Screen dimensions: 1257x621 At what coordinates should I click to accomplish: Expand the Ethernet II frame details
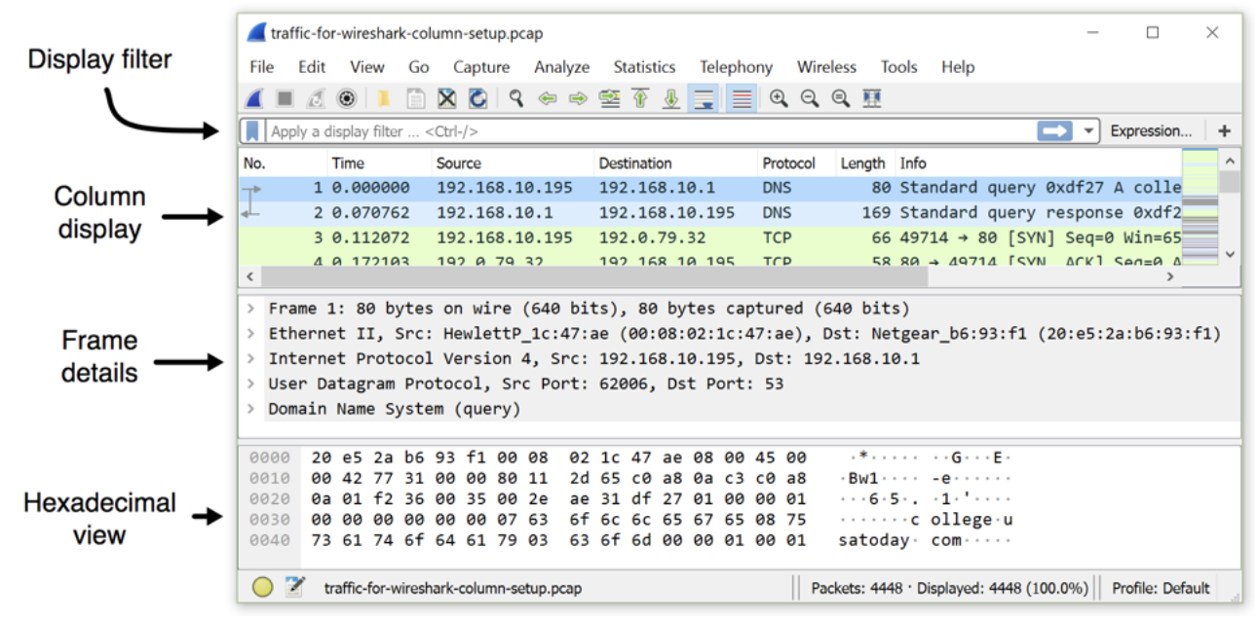click(251, 334)
